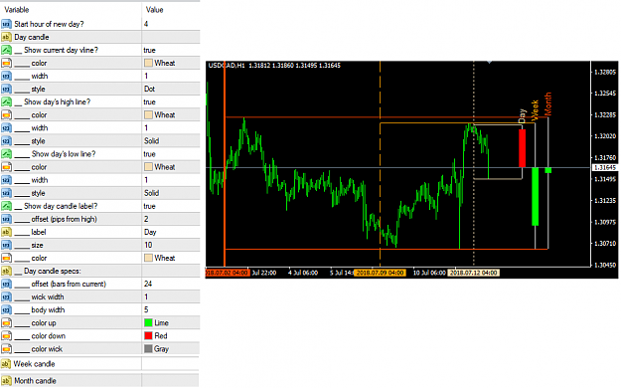
Task: Select the Lime color swatch
Action: (x=148, y=323)
